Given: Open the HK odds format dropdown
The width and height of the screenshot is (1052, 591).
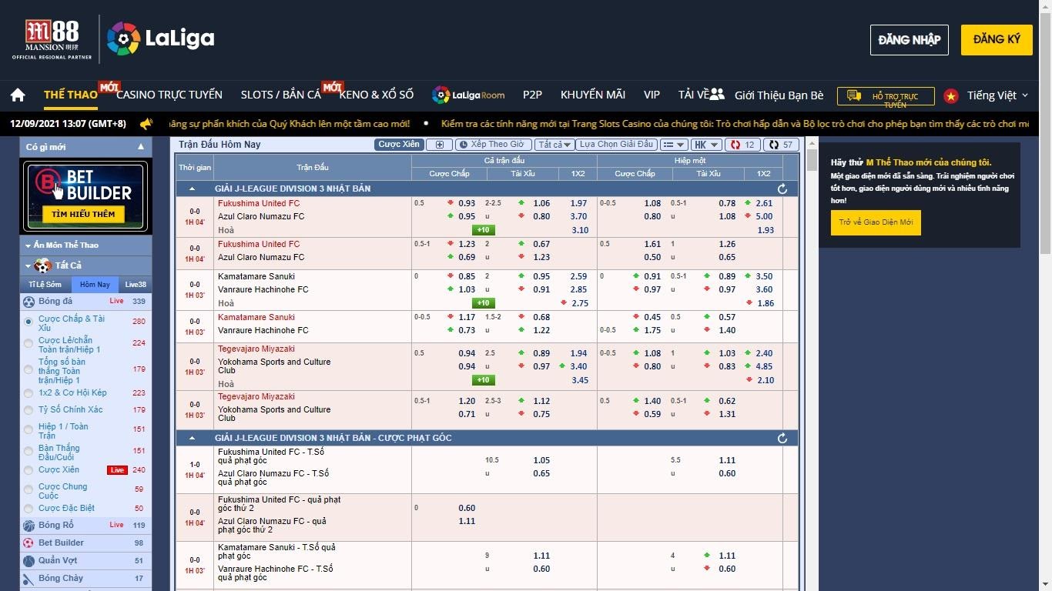Looking at the screenshot, I should [x=705, y=145].
